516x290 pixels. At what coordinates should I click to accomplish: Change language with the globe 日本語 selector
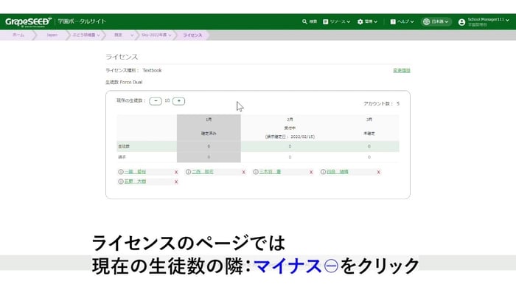[x=436, y=21]
